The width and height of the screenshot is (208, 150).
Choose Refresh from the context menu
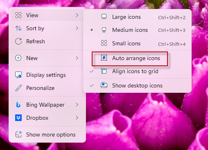(47, 41)
